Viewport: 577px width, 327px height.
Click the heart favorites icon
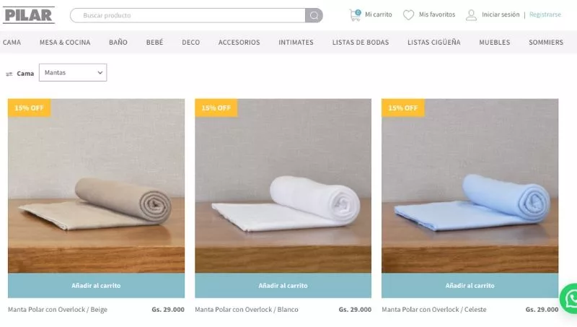[x=408, y=15]
